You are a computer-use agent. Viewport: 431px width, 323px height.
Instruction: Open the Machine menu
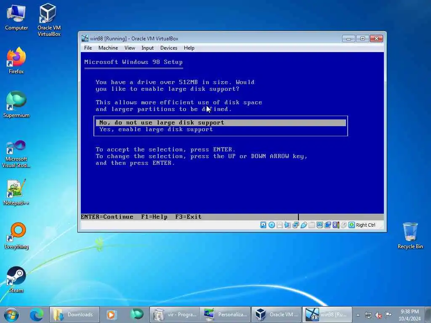(x=108, y=48)
